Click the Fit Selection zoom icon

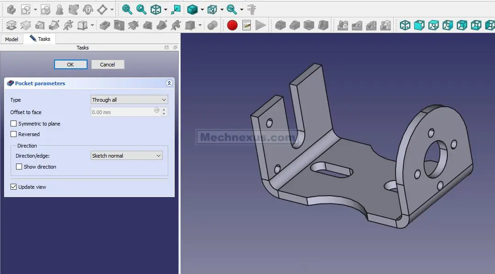pos(142,9)
